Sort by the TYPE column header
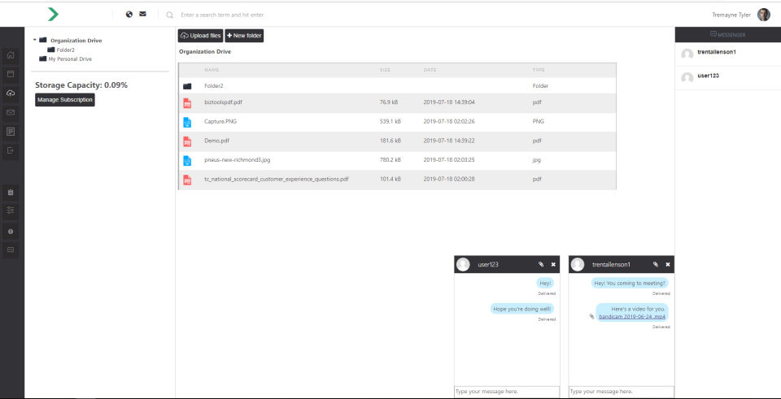 coord(539,70)
